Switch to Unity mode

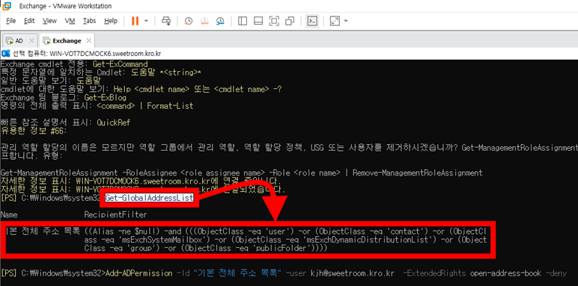pos(290,21)
